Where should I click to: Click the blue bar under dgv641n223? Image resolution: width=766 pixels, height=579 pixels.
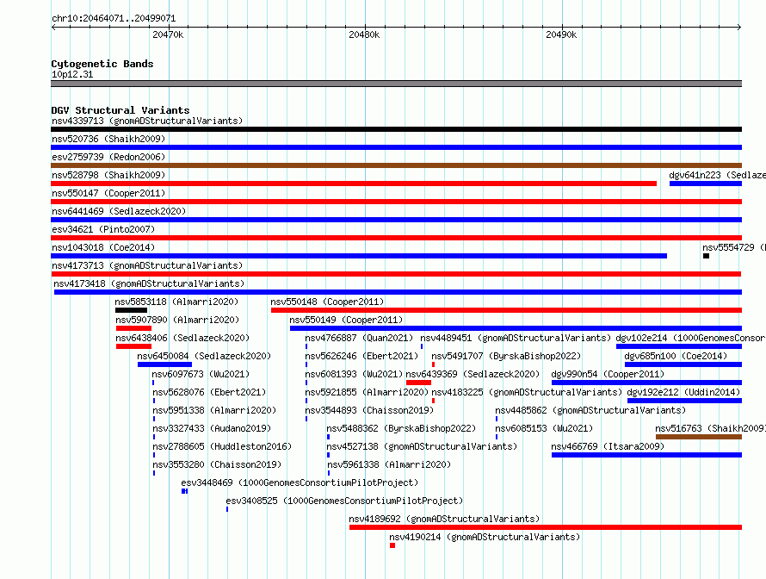pyautogui.click(x=706, y=184)
